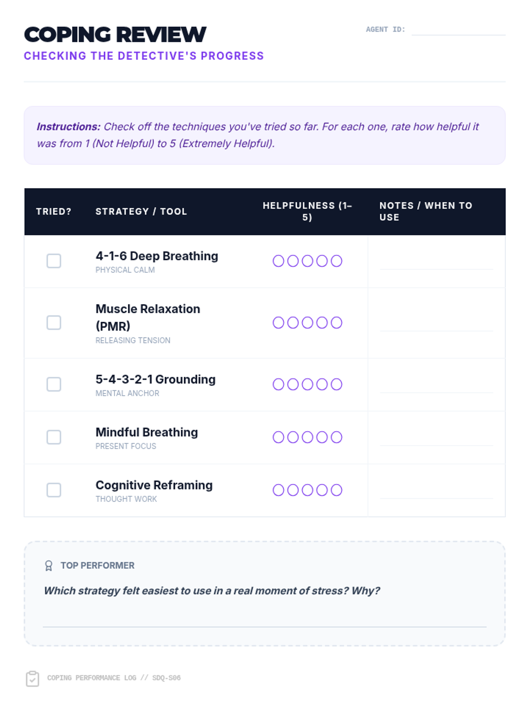This screenshot has height=705, width=529.
Task: Choose rating 2 for Mindful Breathing
Action: pos(293,437)
